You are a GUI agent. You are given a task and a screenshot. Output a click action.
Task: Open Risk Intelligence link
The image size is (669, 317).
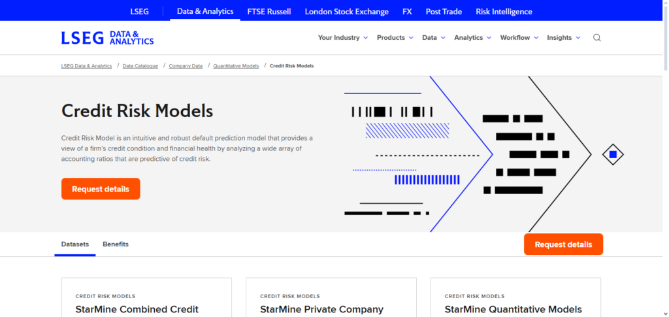coord(504,12)
